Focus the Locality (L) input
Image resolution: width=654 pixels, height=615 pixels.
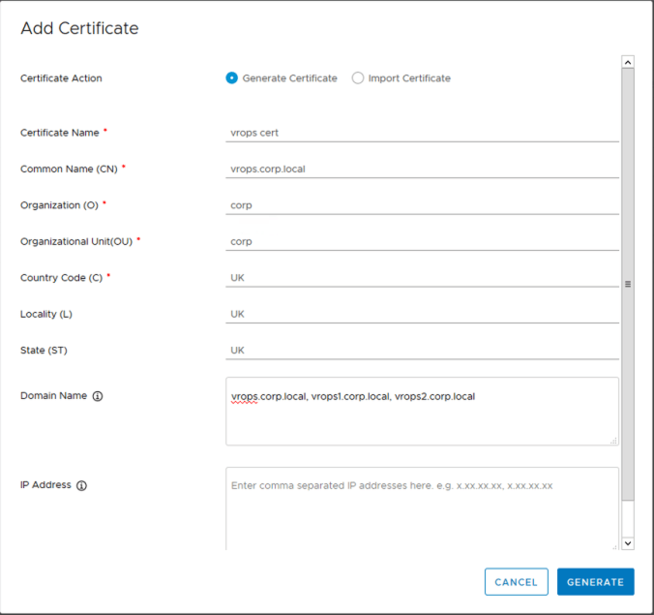pyautogui.click(x=422, y=314)
